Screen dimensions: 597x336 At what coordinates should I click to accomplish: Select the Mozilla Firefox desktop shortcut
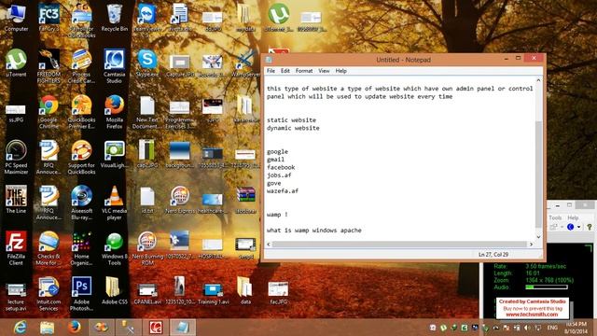coord(114,112)
